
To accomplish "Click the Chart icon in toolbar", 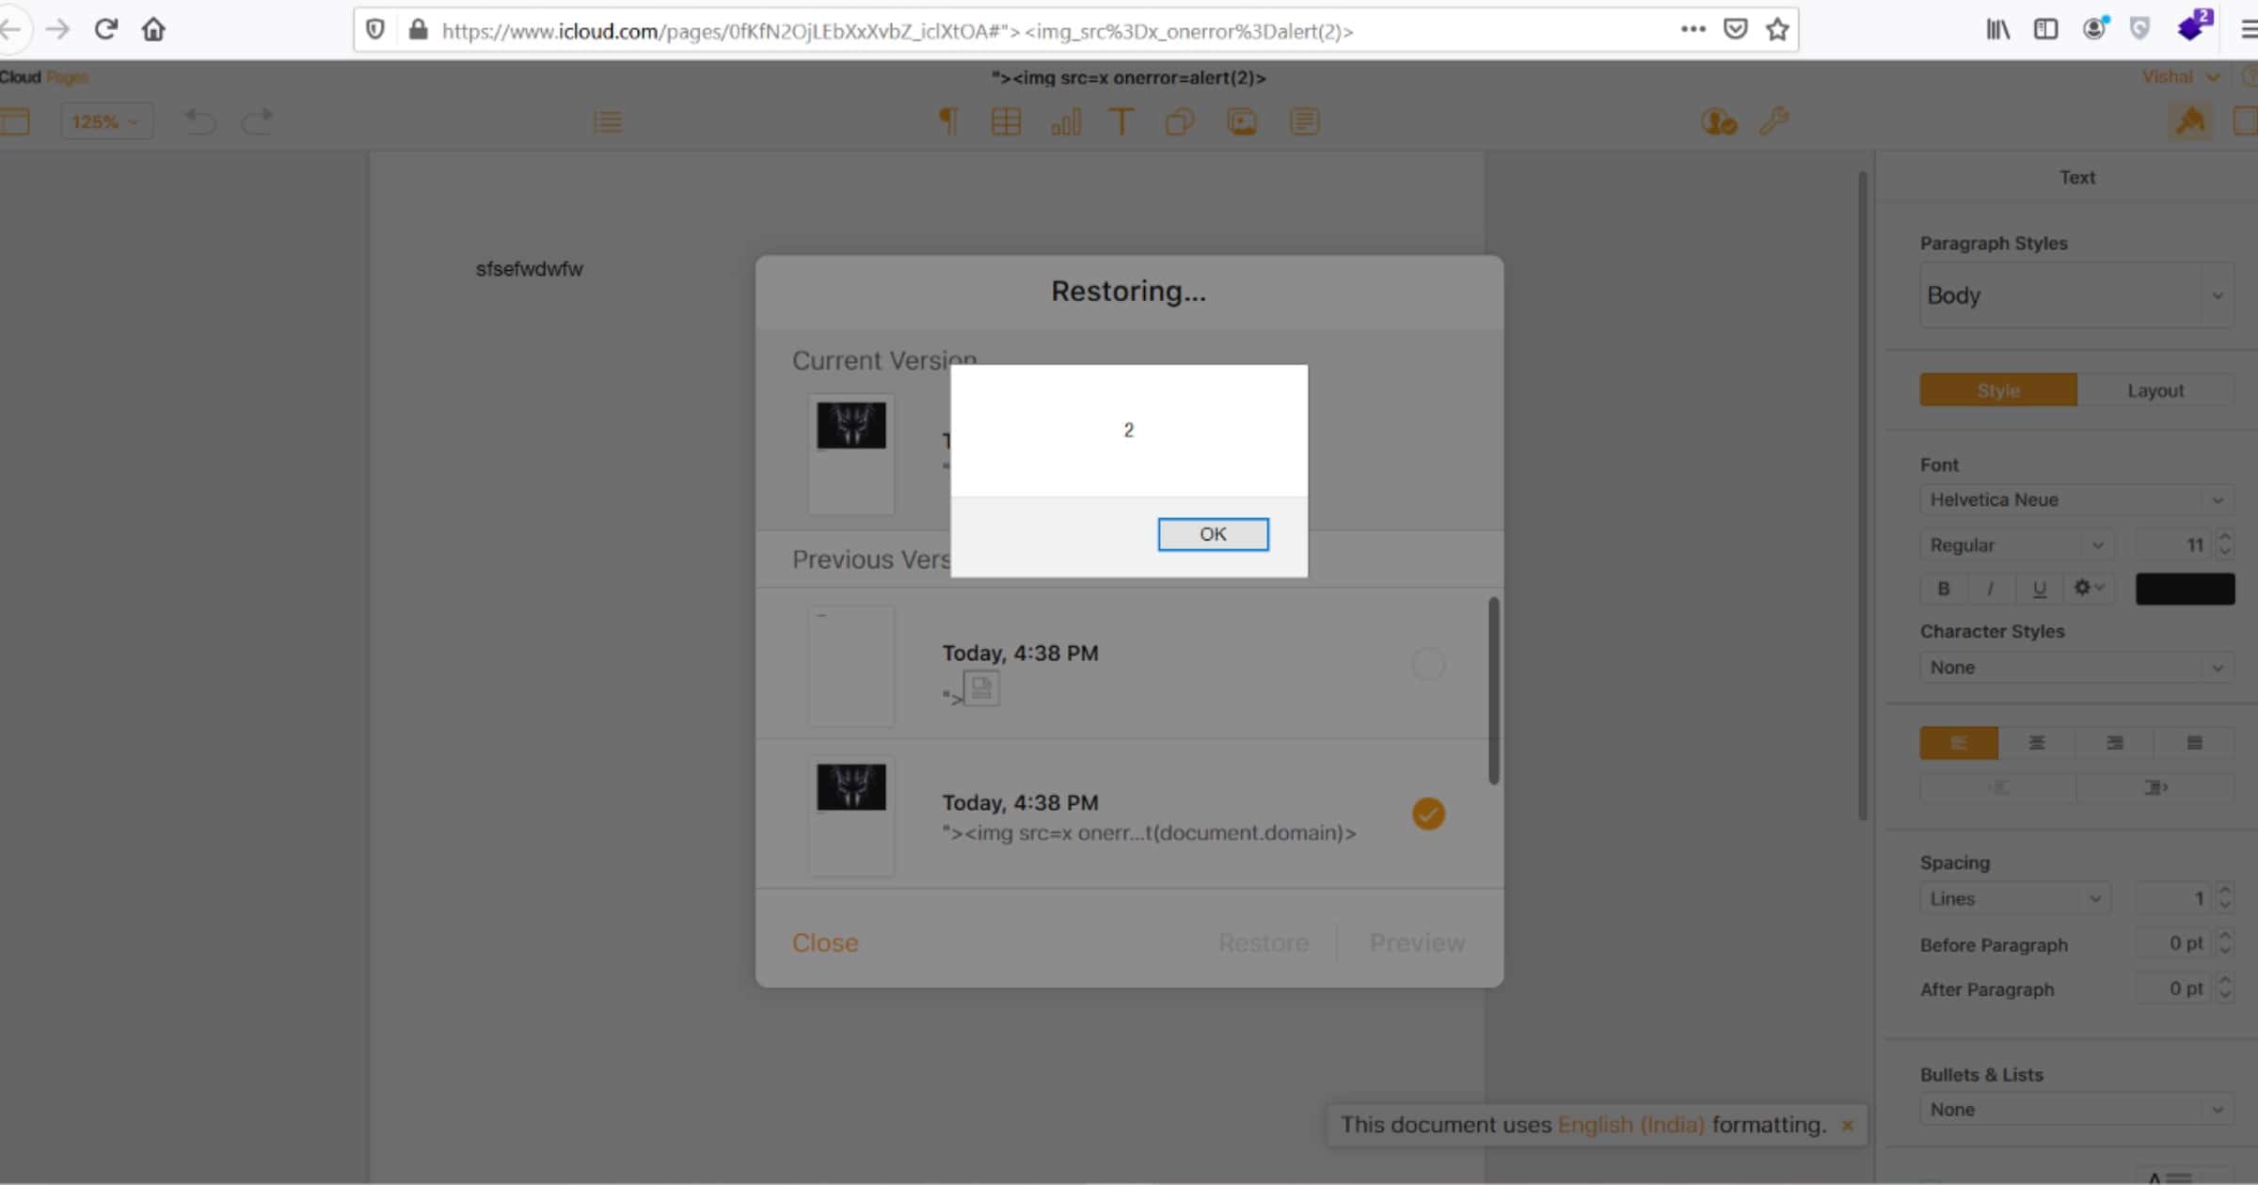I will pyautogui.click(x=1065, y=121).
